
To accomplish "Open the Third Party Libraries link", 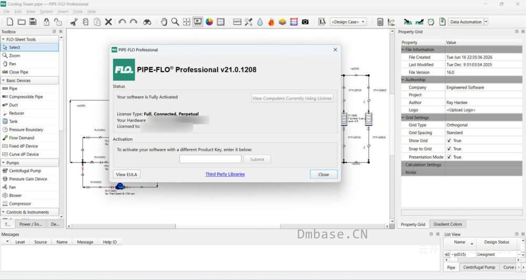I will tap(225, 174).
